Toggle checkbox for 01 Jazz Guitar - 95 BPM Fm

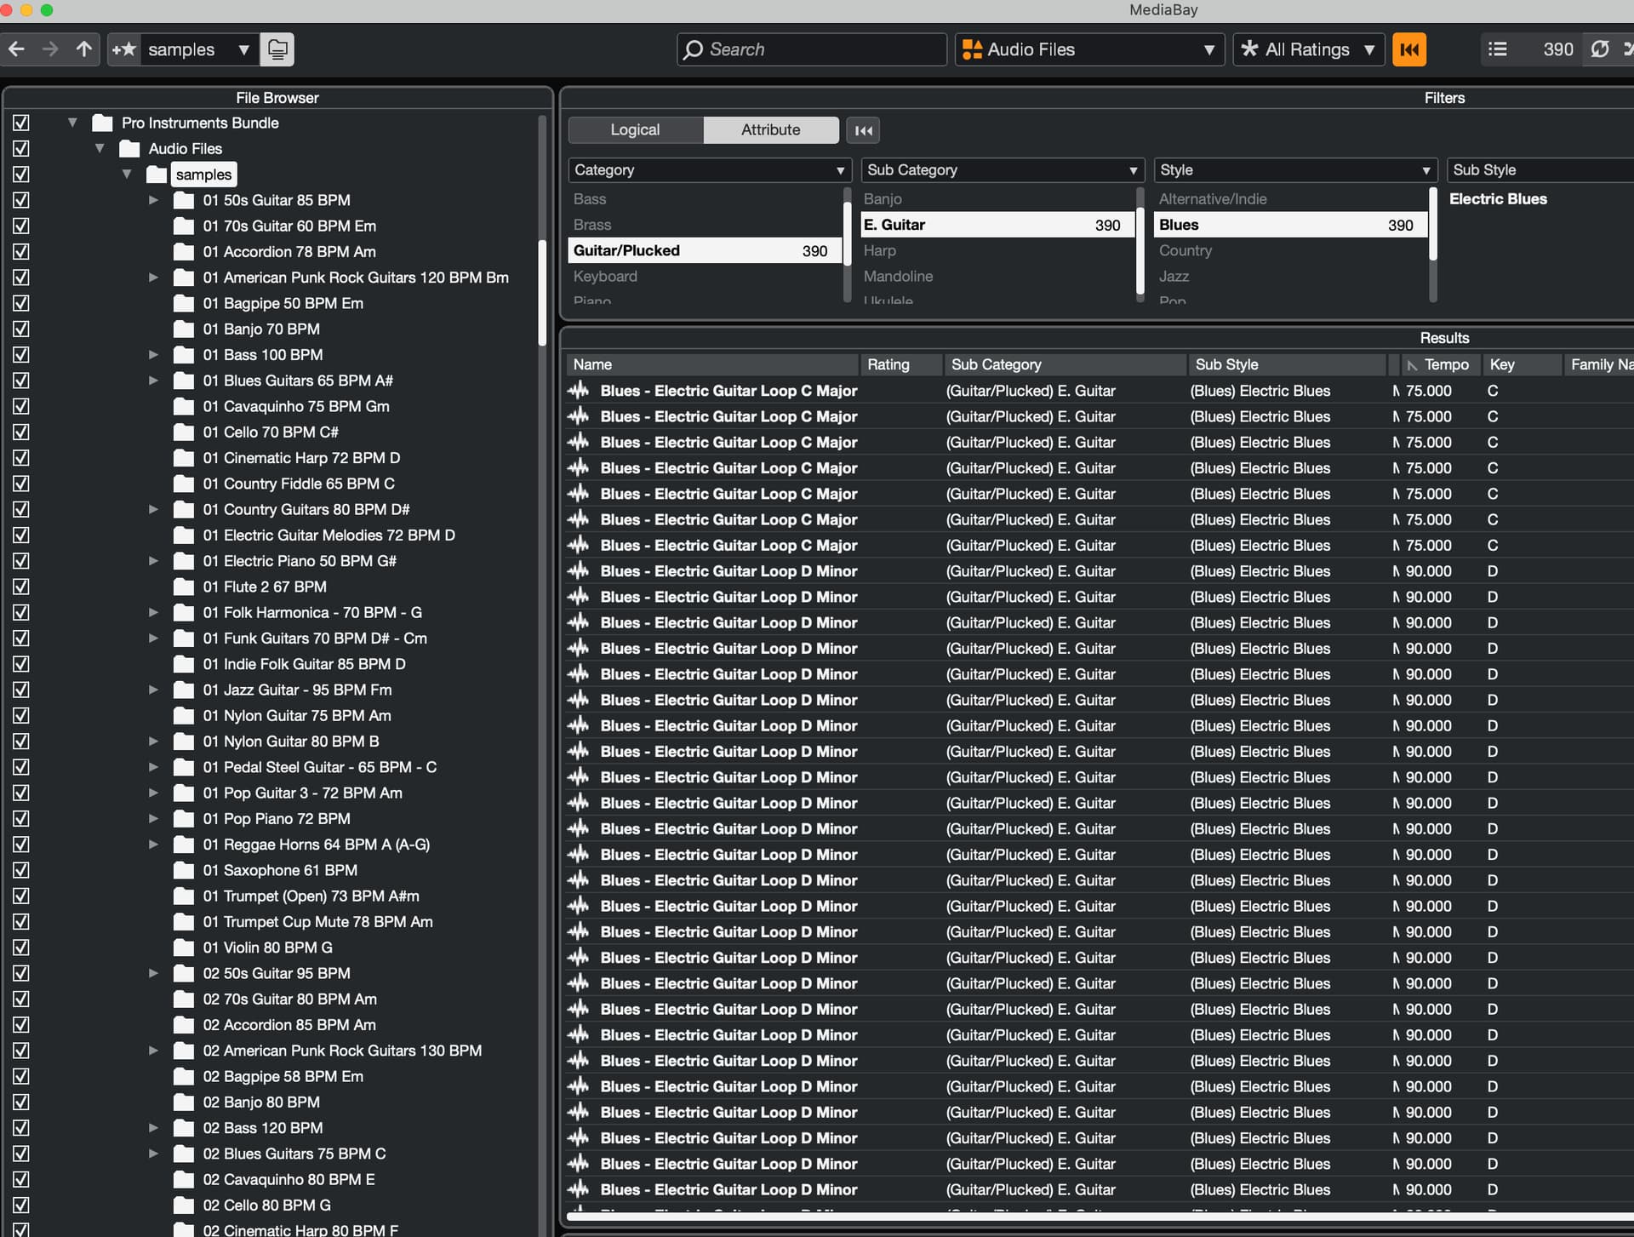(21, 690)
